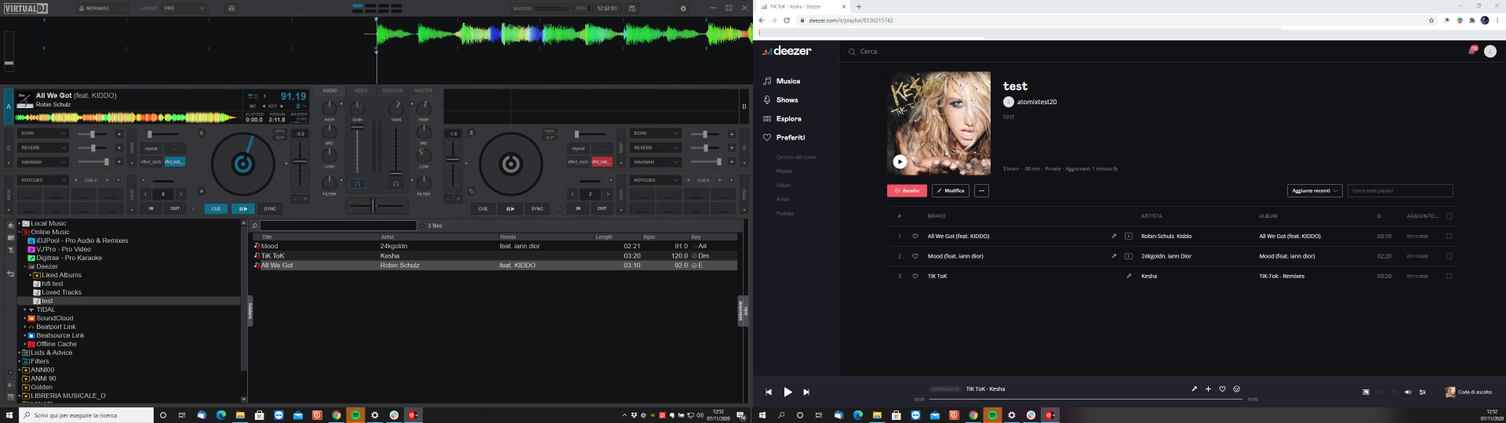The height and width of the screenshot is (423, 1506).
Task: Check the checkbox for Mood track row
Action: pos(1449,256)
